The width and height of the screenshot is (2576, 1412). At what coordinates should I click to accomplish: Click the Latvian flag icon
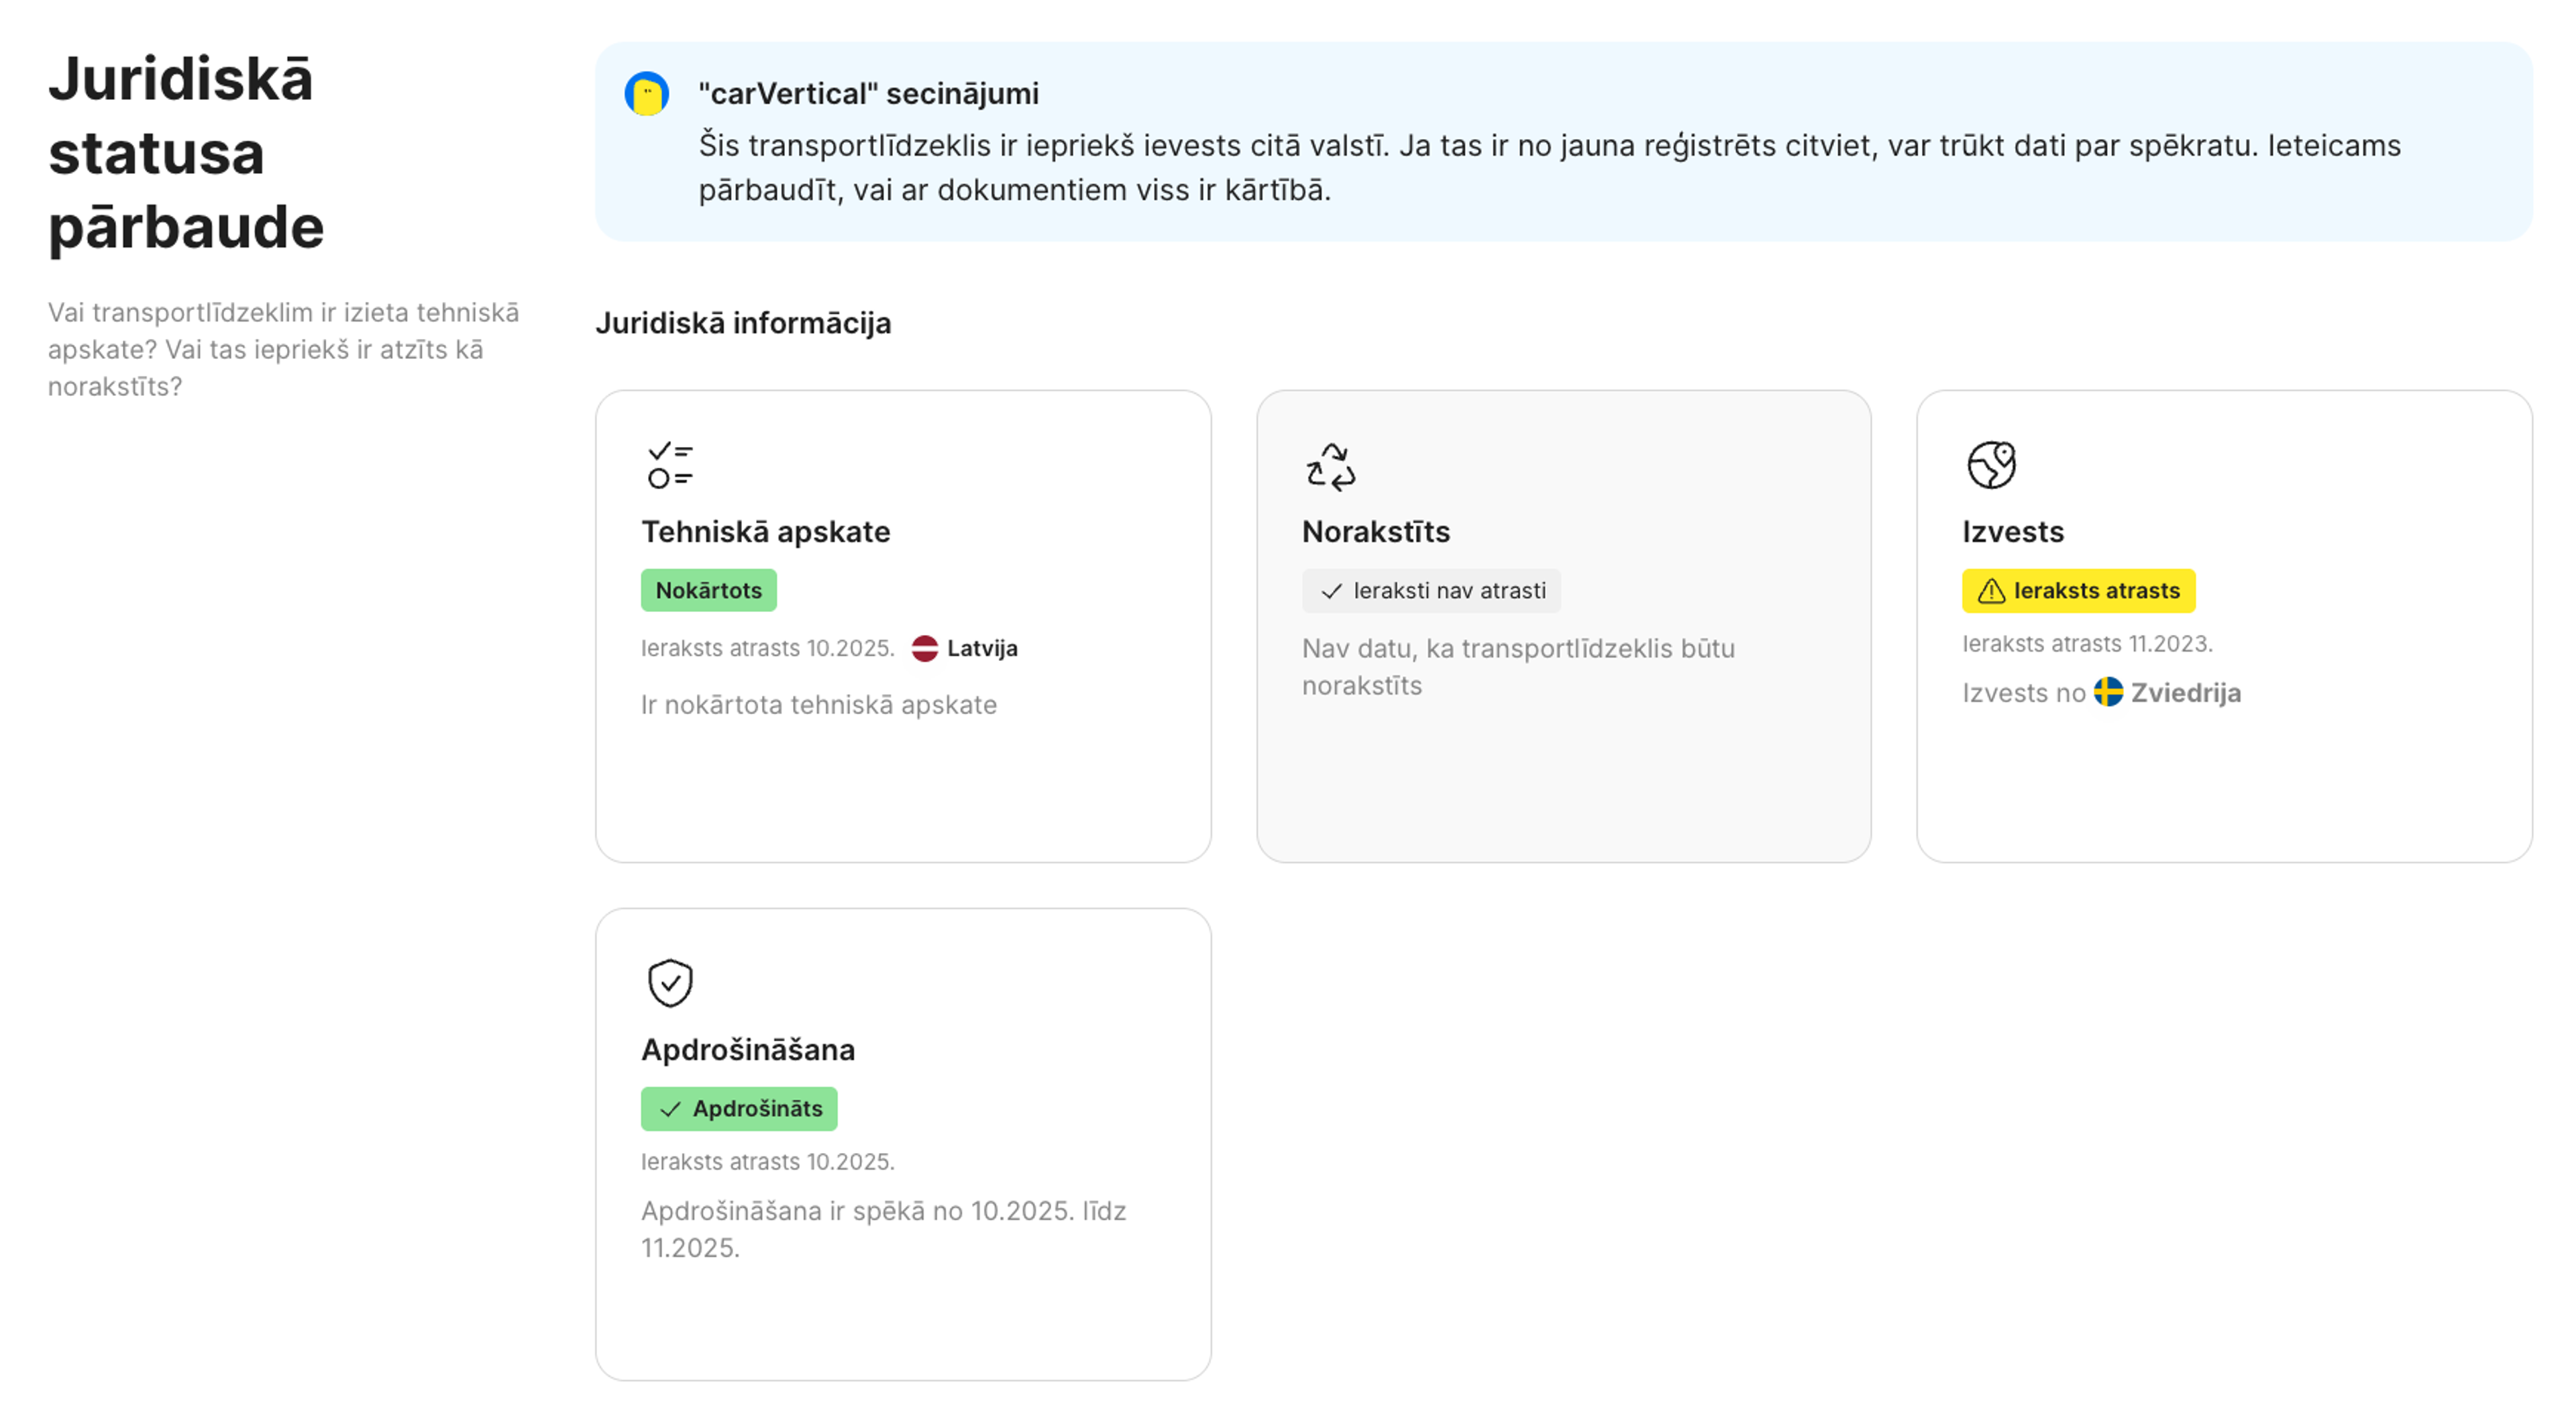coord(924,648)
